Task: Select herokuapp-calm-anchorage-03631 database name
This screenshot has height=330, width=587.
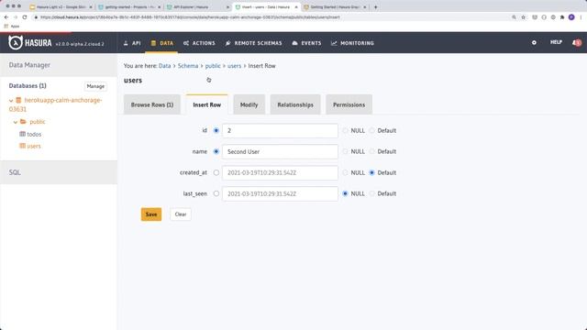Action: tap(55, 104)
